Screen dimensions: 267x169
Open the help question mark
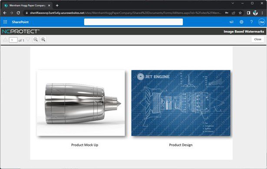click(251, 22)
